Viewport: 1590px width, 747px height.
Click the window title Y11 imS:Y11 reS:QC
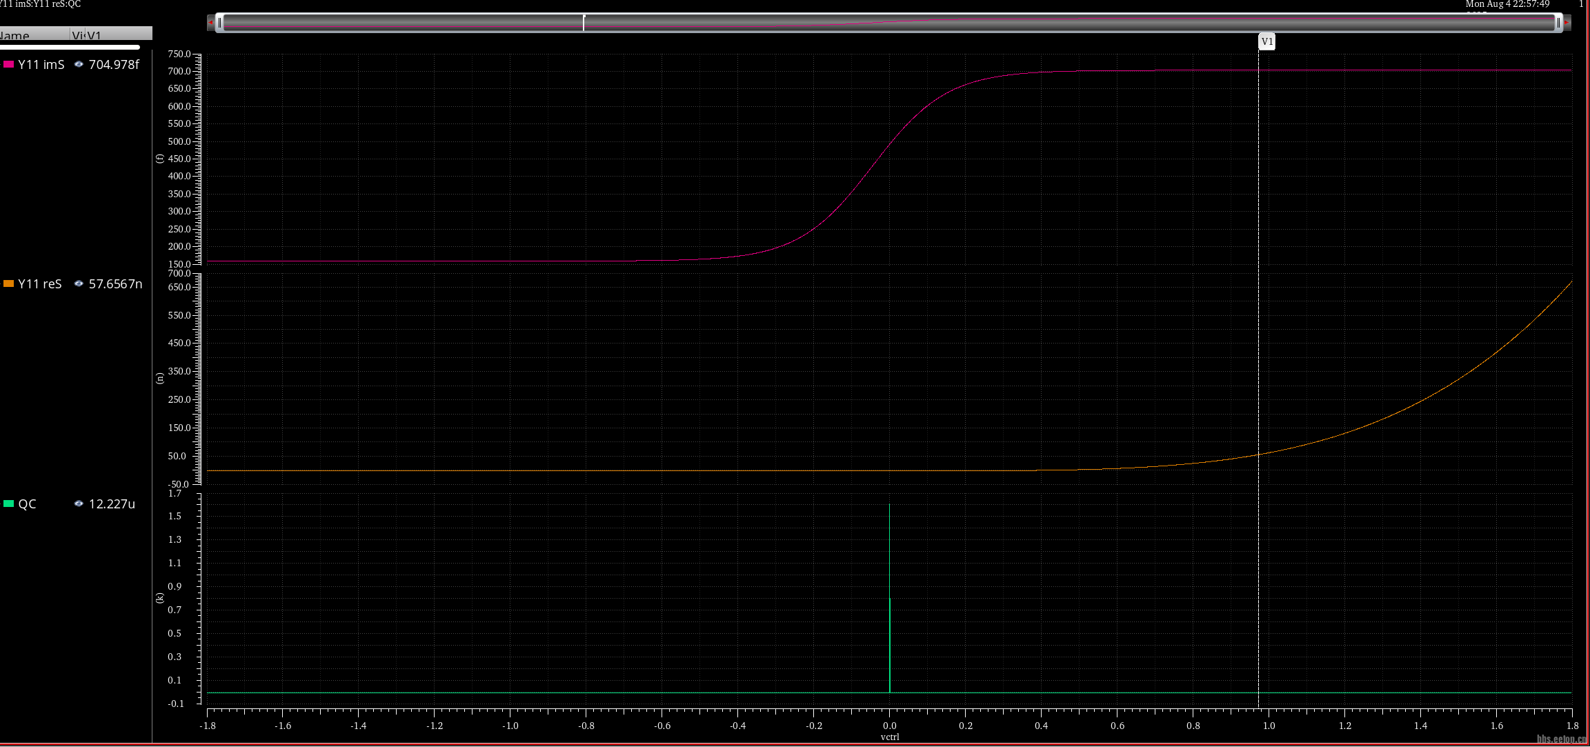41,4
